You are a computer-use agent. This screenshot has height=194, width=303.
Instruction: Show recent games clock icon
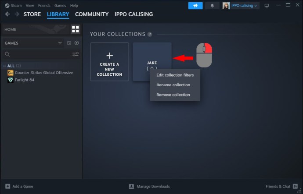pyautogui.click(x=69, y=43)
